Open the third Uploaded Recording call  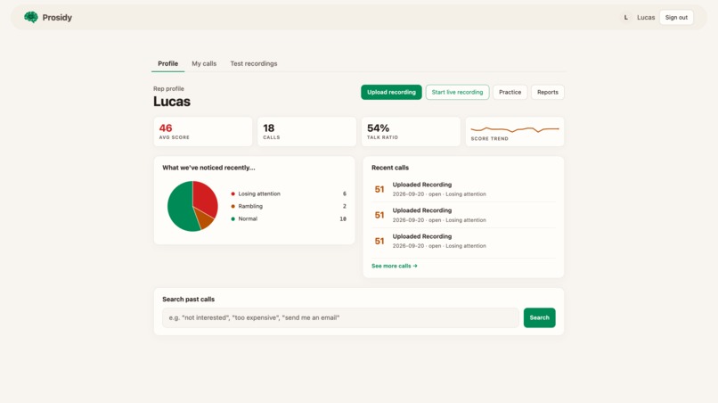[x=463, y=241]
